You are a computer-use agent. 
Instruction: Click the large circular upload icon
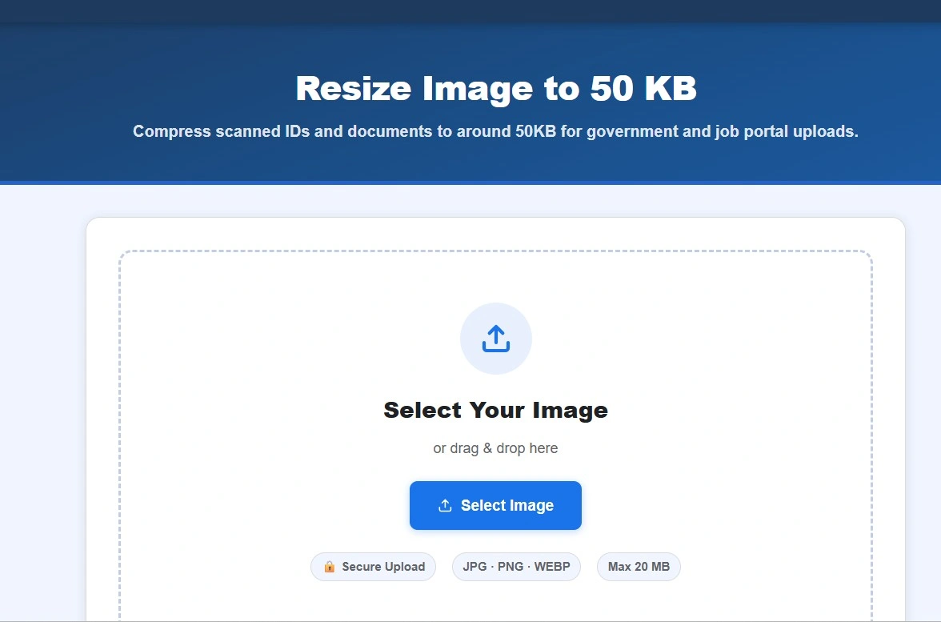[x=496, y=339]
